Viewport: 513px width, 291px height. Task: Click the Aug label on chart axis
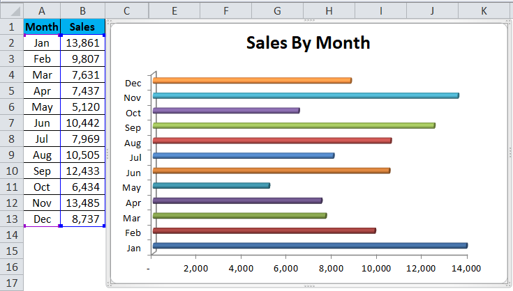point(133,143)
